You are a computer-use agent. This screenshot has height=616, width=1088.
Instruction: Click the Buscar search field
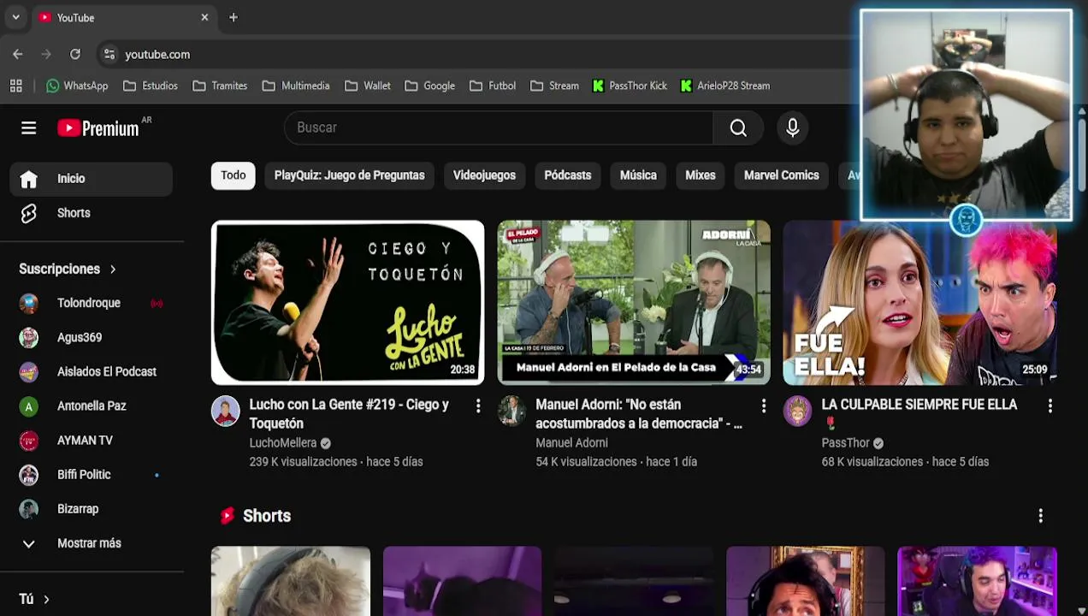pyautogui.click(x=499, y=127)
